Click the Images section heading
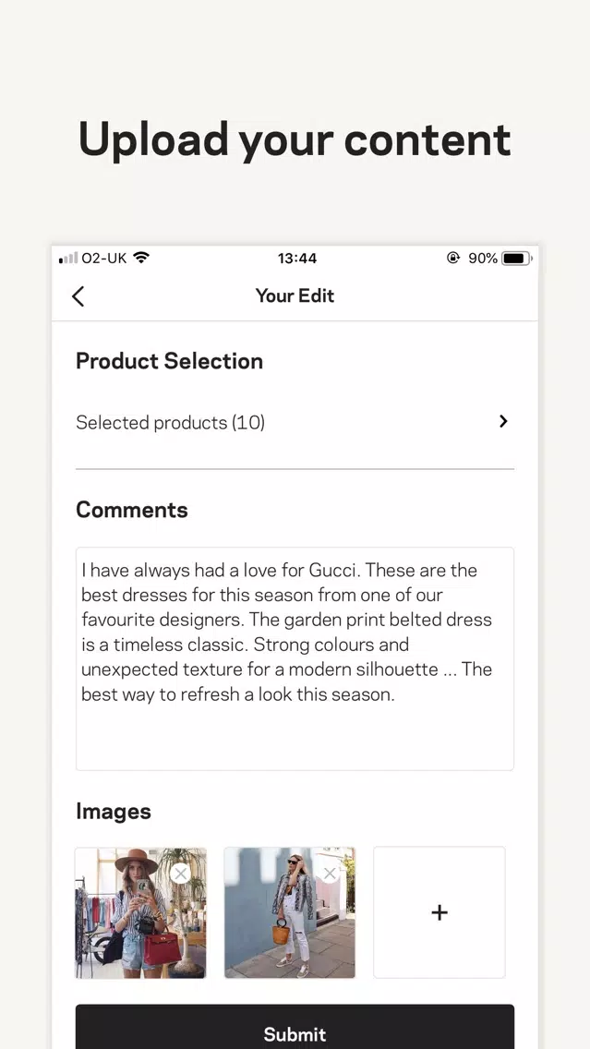The image size is (590, 1049). 113,811
